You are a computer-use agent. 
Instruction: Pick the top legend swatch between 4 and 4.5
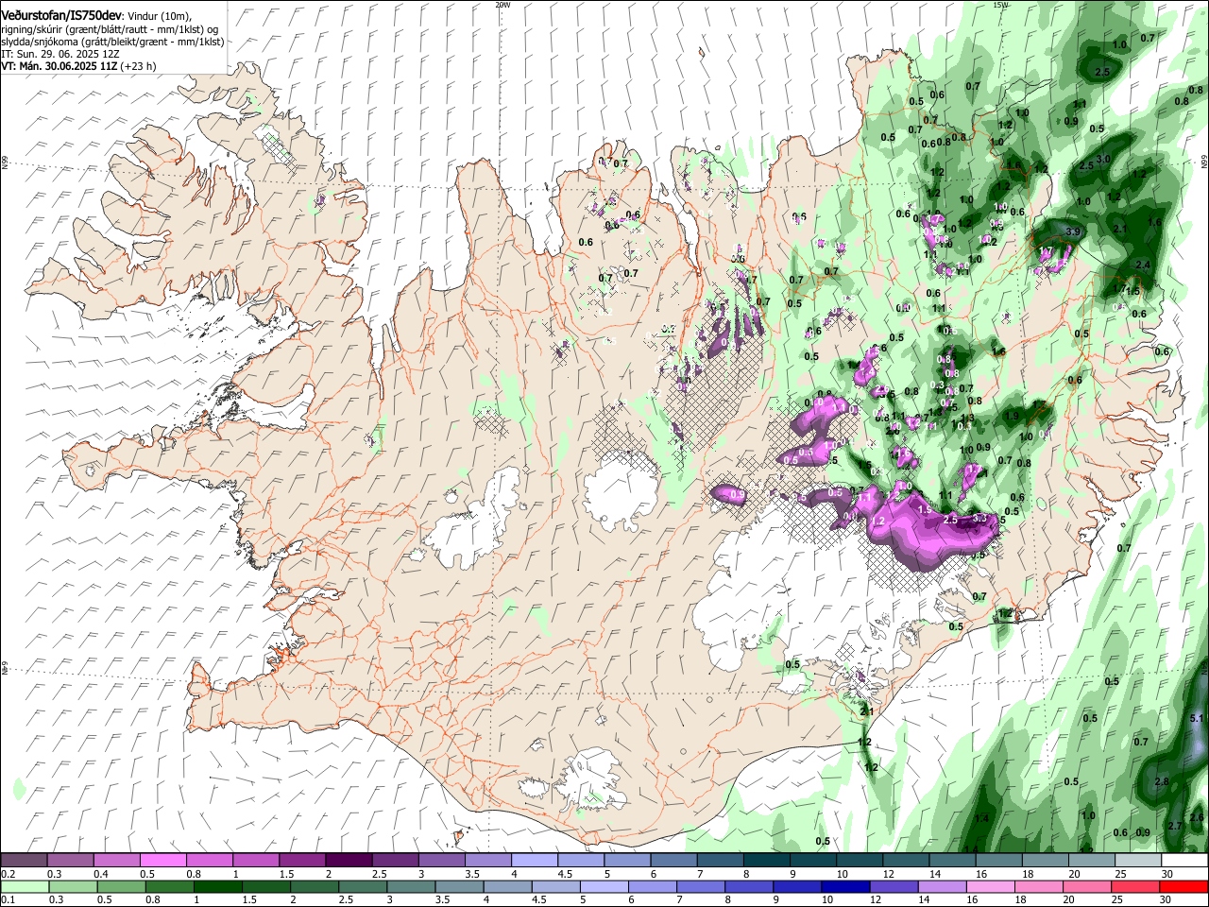click(x=534, y=861)
